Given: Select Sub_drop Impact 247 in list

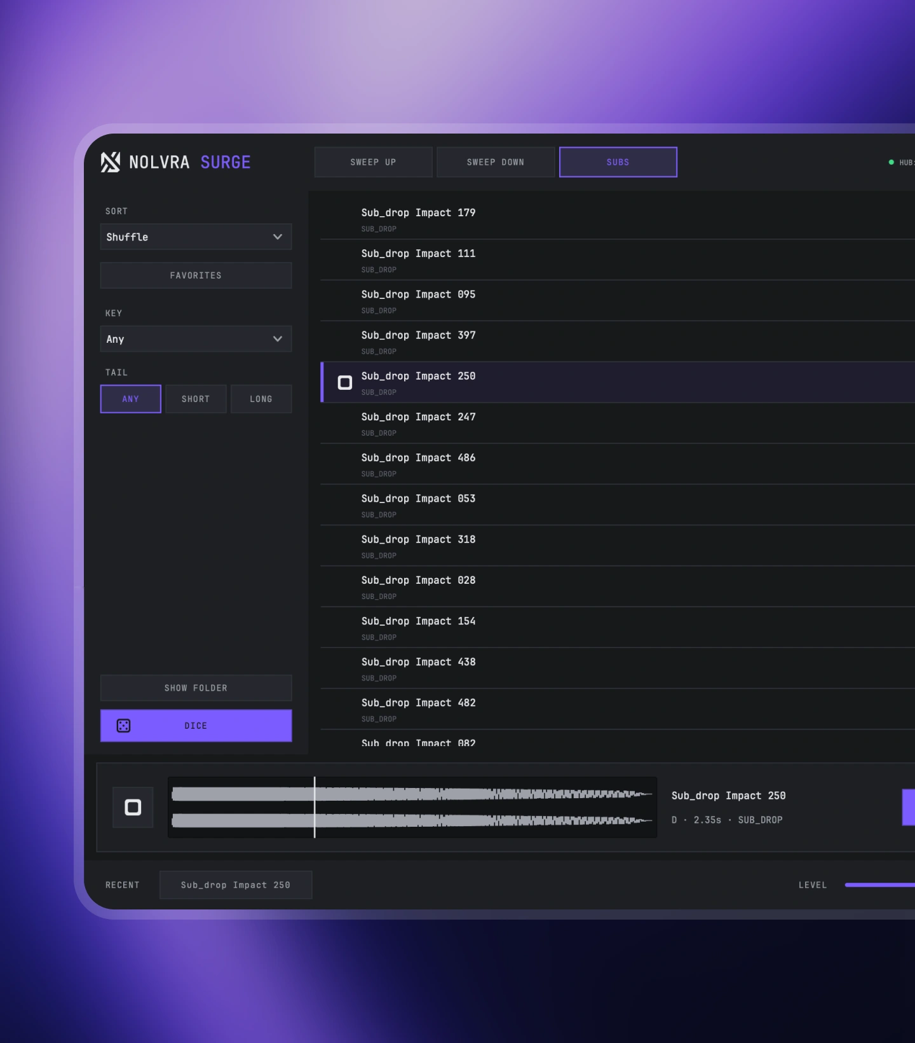Looking at the screenshot, I should click(x=618, y=423).
